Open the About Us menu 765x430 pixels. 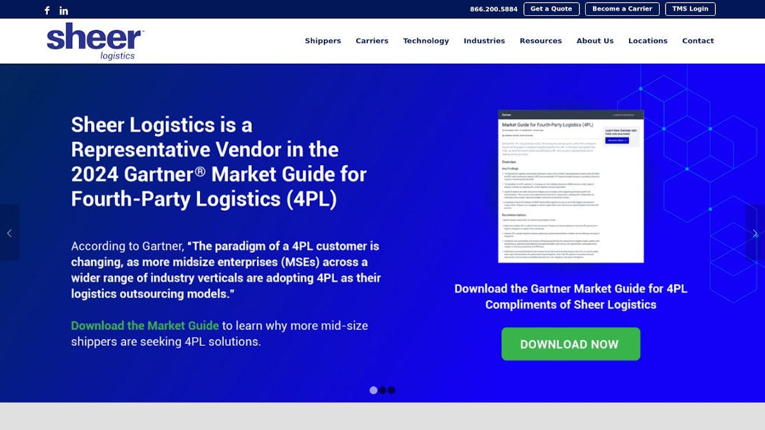(x=595, y=41)
